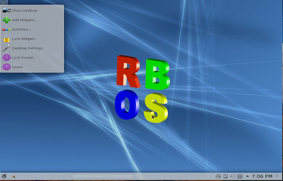Image resolution: width=283 pixels, height=181 pixels.
Task: Select Lock Widgets menu entry
Action: click(x=32, y=39)
